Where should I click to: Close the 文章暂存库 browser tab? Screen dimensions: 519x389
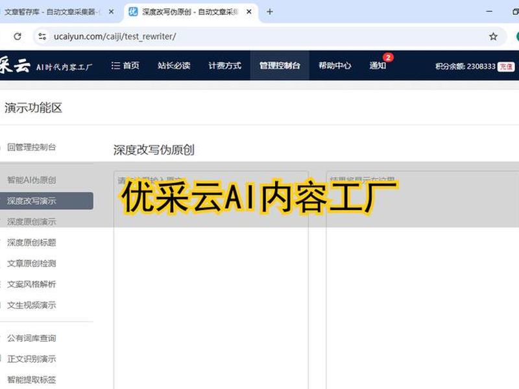[x=111, y=12]
